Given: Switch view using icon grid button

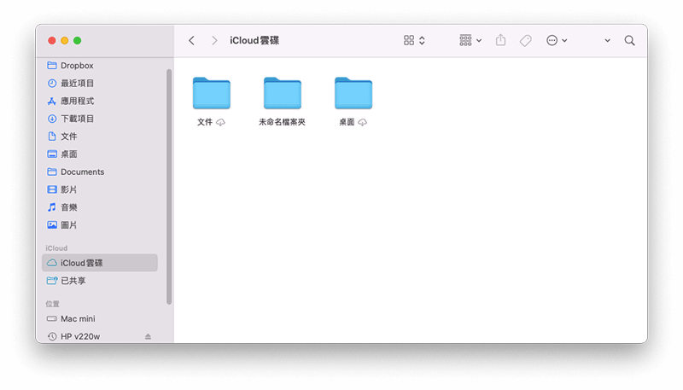Looking at the screenshot, I should coord(409,40).
